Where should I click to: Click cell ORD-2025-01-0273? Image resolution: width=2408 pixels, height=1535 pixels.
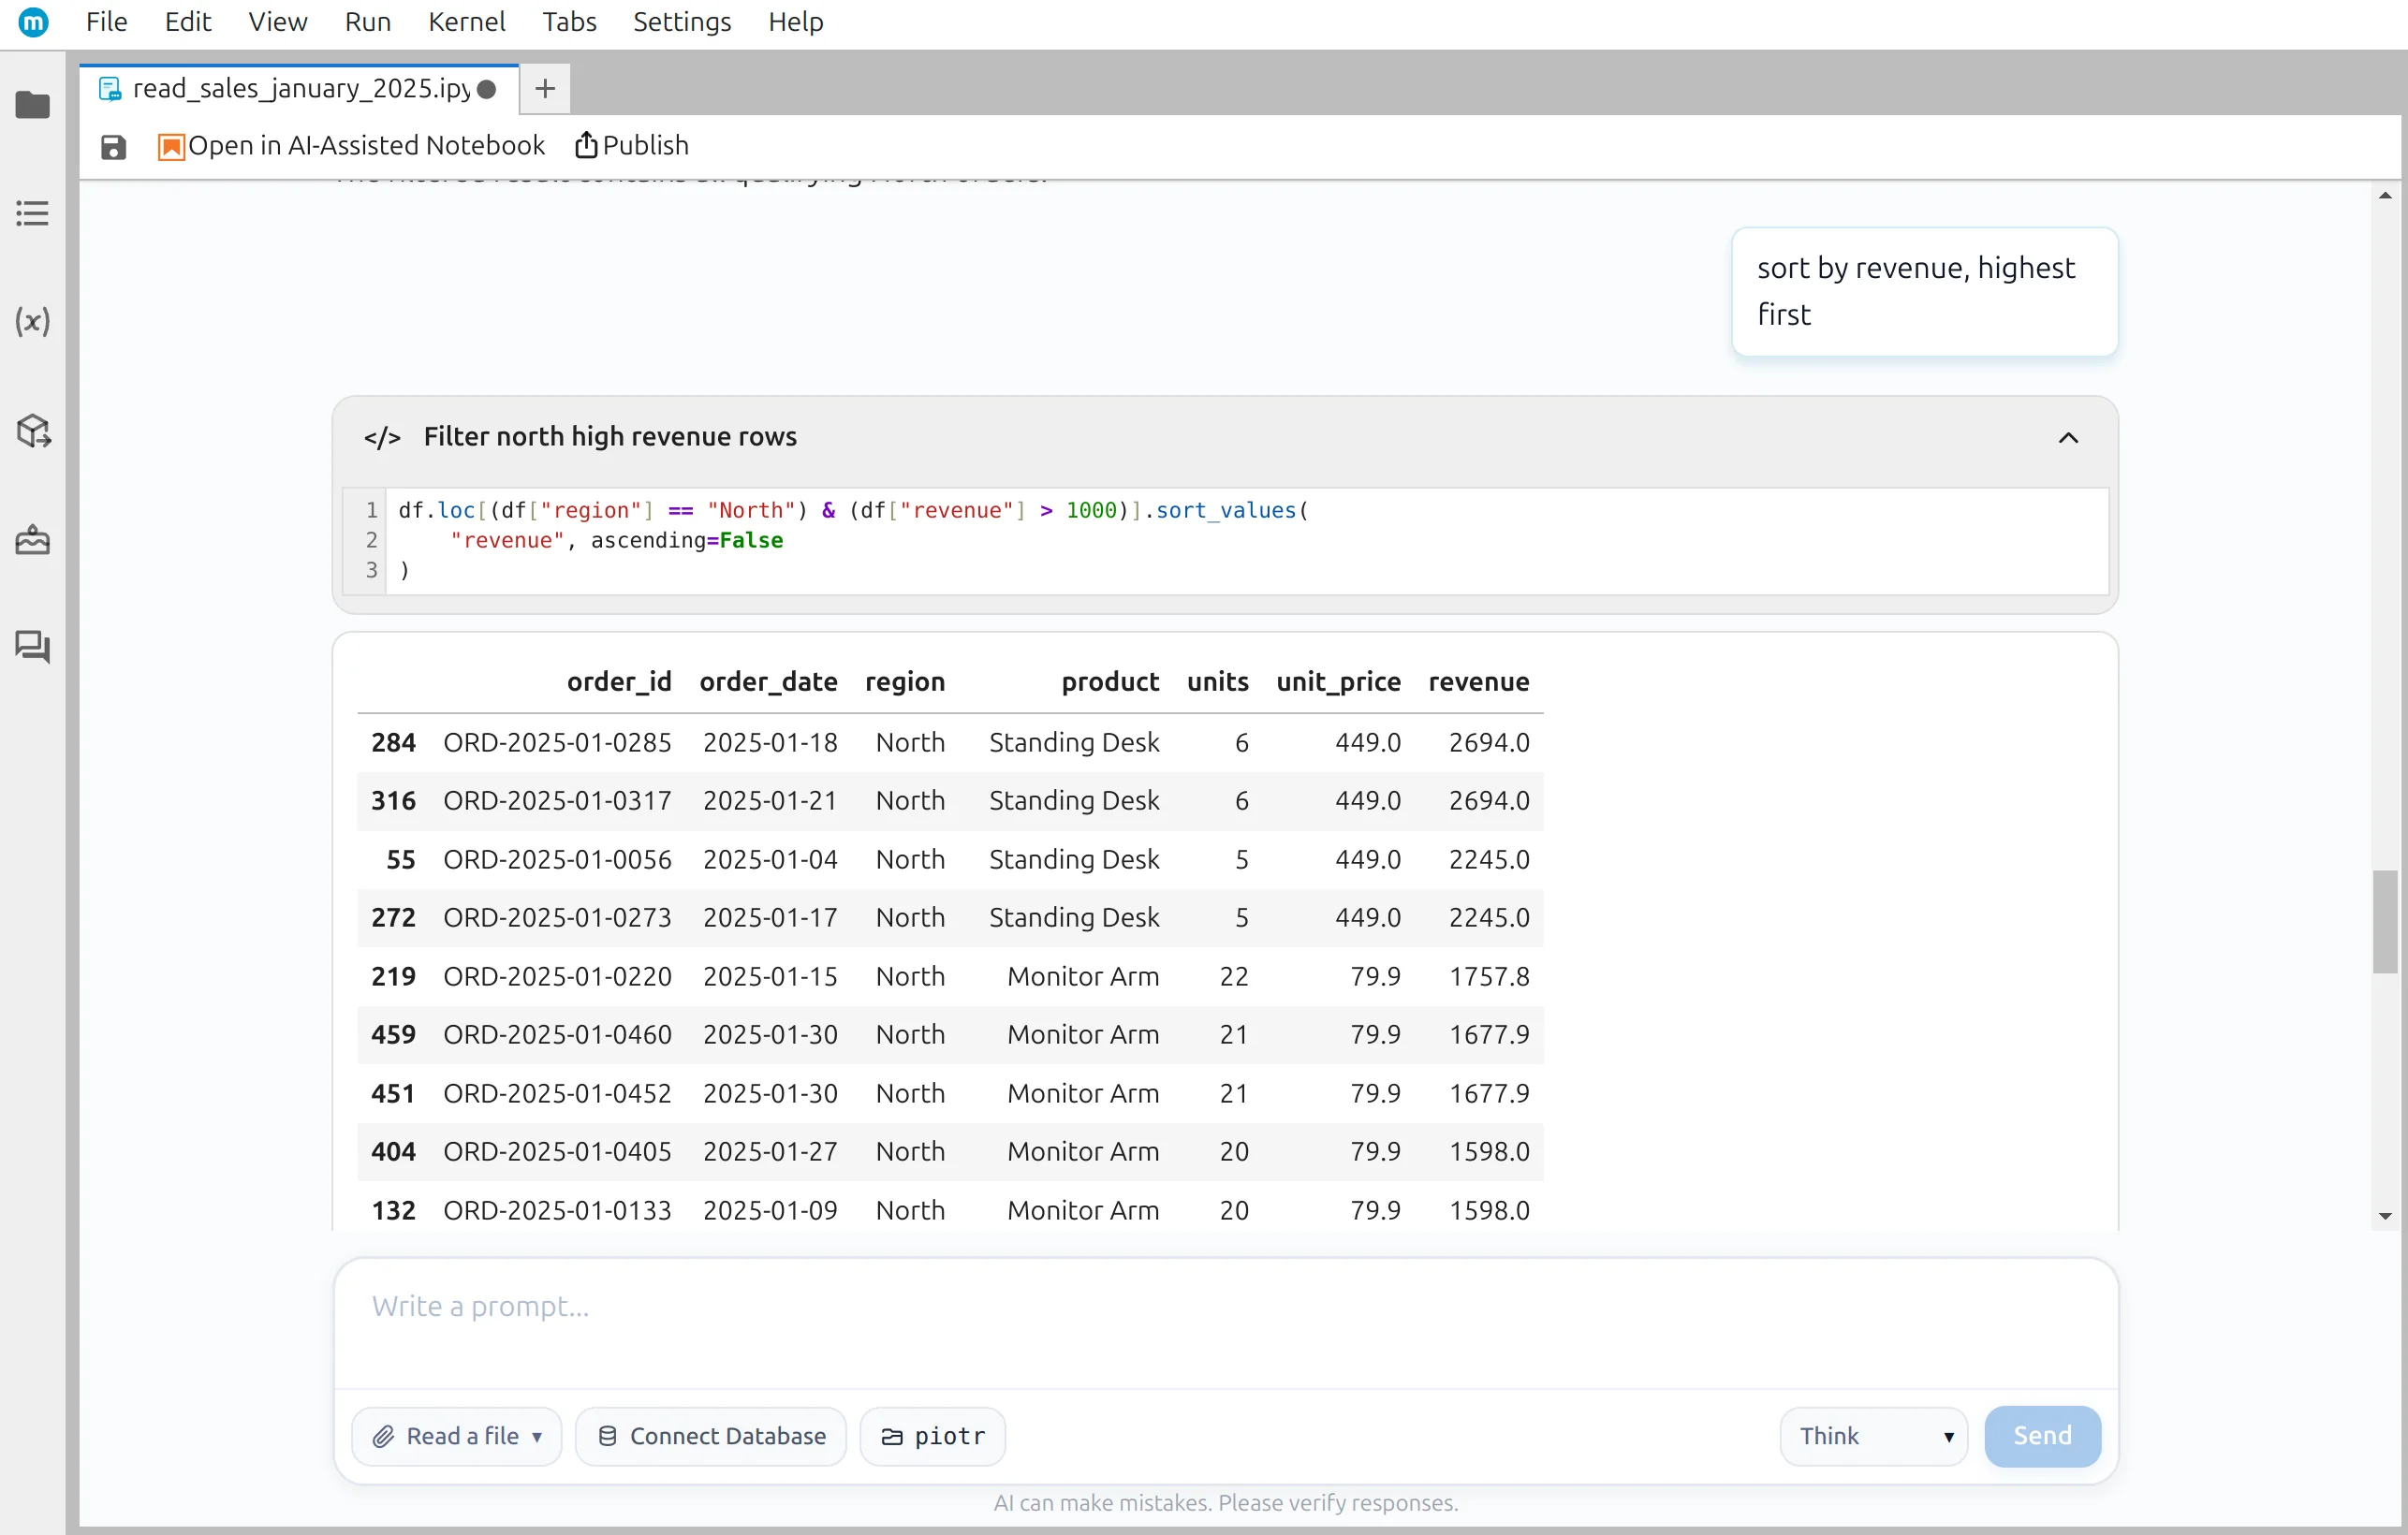557,917
